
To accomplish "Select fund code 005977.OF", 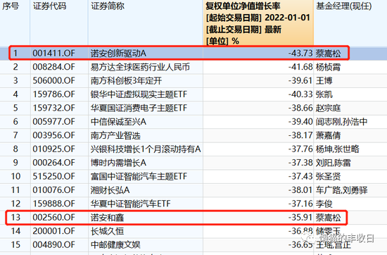I will (x=53, y=122).
